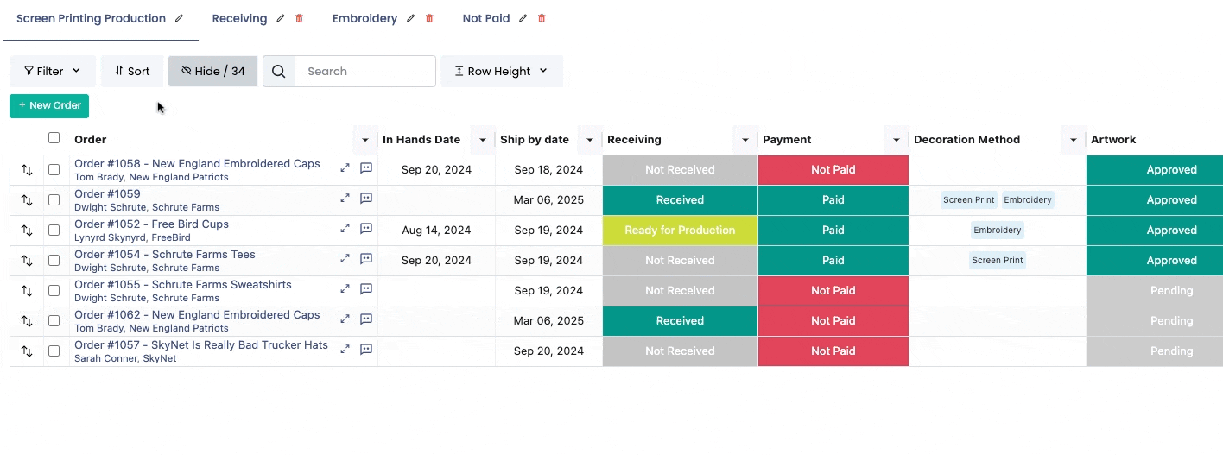This screenshot has height=455, width=1223.
Task: Open Decoration Method column dropdown arrow
Action: [1074, 140]
